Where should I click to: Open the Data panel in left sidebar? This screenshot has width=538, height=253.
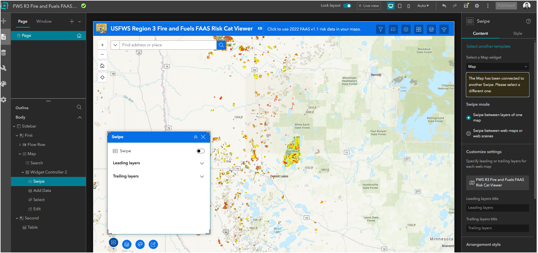tap(4, 53)
